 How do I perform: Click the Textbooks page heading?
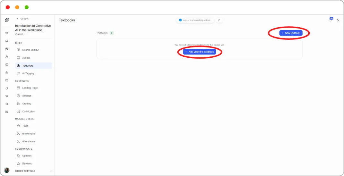tap(67, 20)
